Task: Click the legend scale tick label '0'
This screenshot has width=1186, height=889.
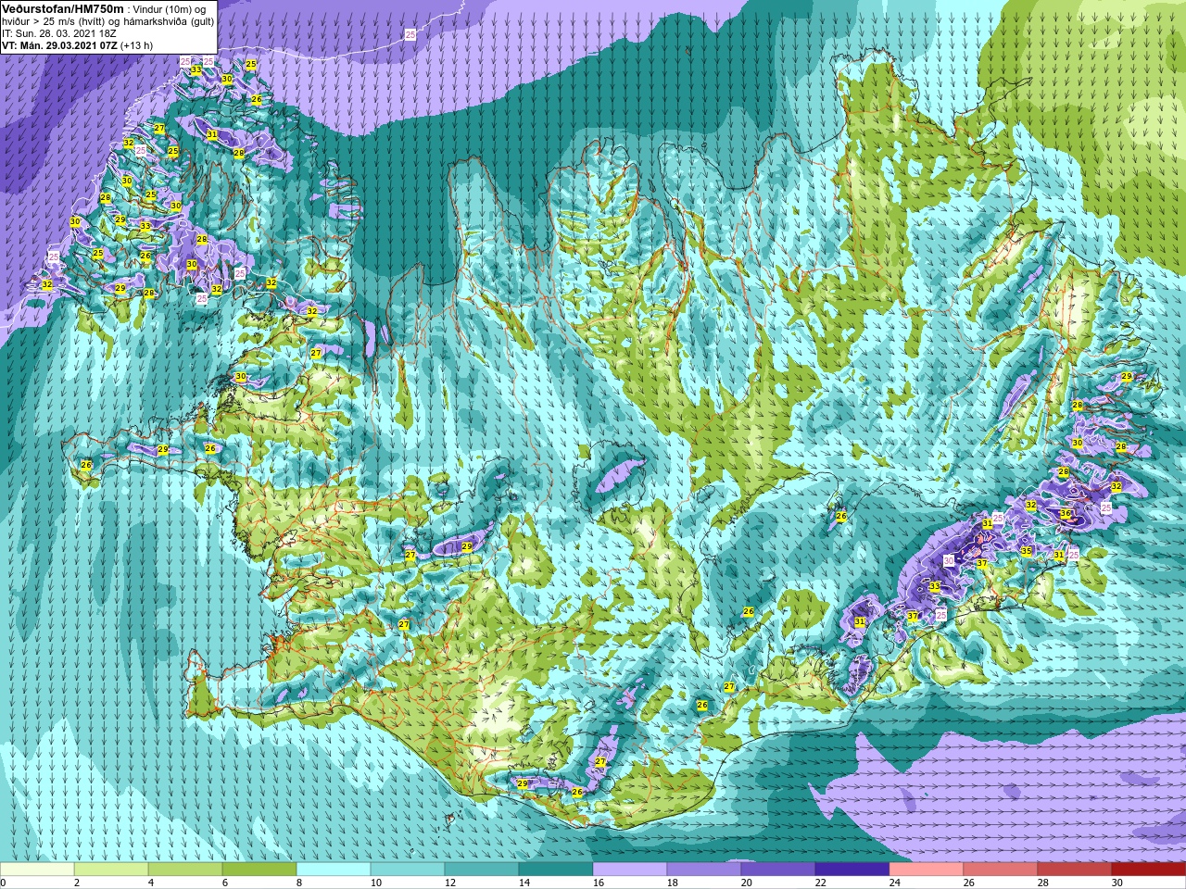Action: pyautogui.click(x=4, y=883)
